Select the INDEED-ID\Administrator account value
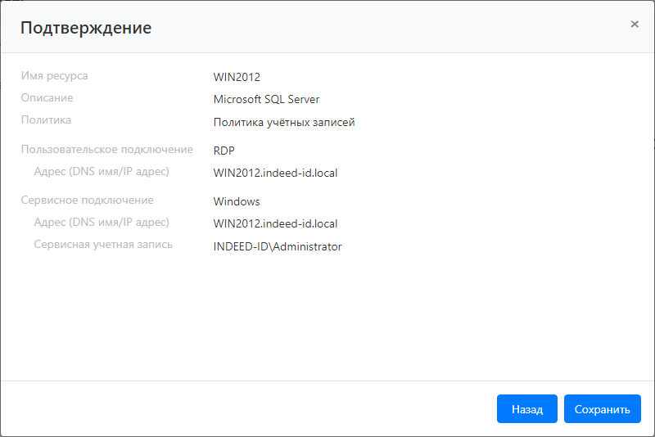The height and width of the screenshot is (437, 655). 277,246
